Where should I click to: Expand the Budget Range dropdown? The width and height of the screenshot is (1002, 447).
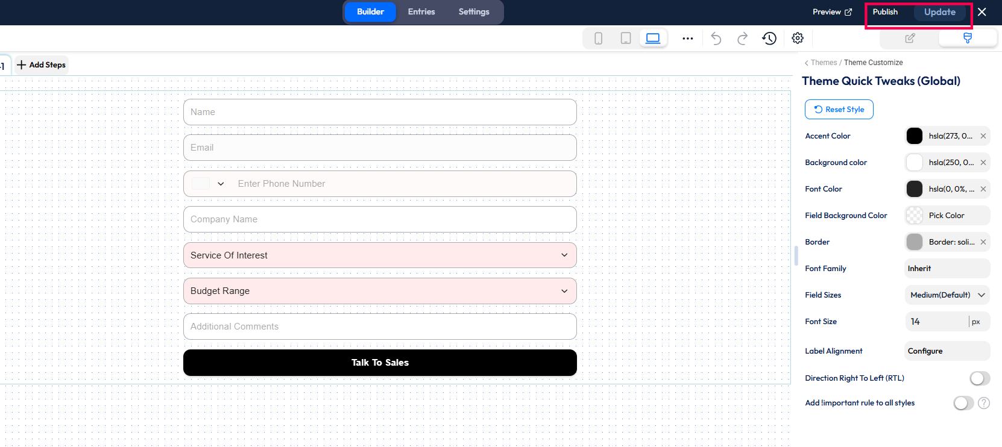pos(380,291)
